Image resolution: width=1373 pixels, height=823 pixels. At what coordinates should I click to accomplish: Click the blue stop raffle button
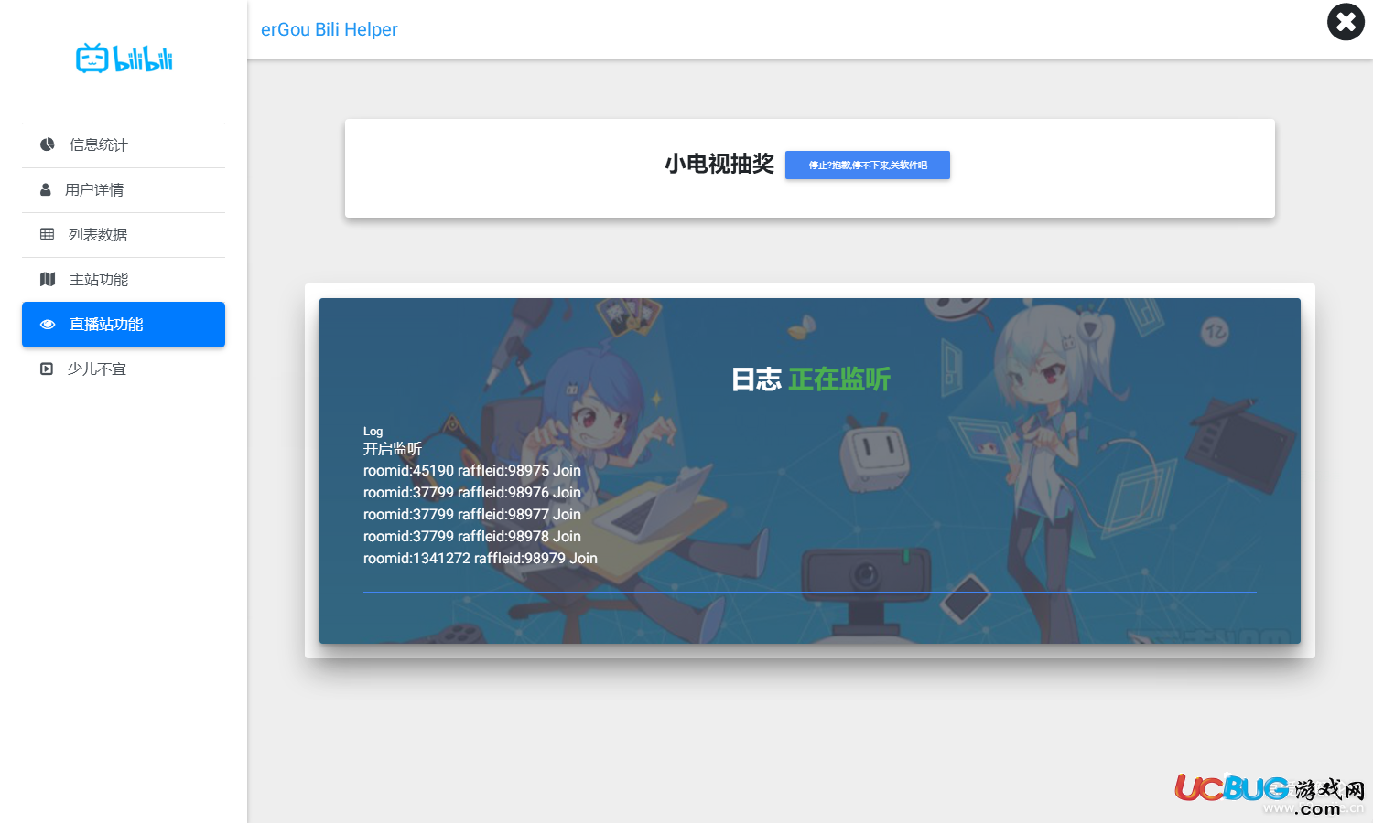point(868,166)
